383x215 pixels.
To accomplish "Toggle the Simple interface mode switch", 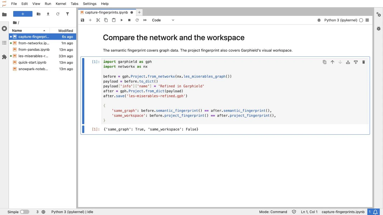I will coord(25,212).
